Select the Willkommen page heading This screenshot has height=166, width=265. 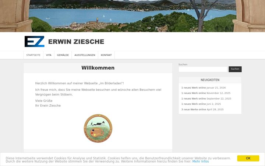coord(98,68)
